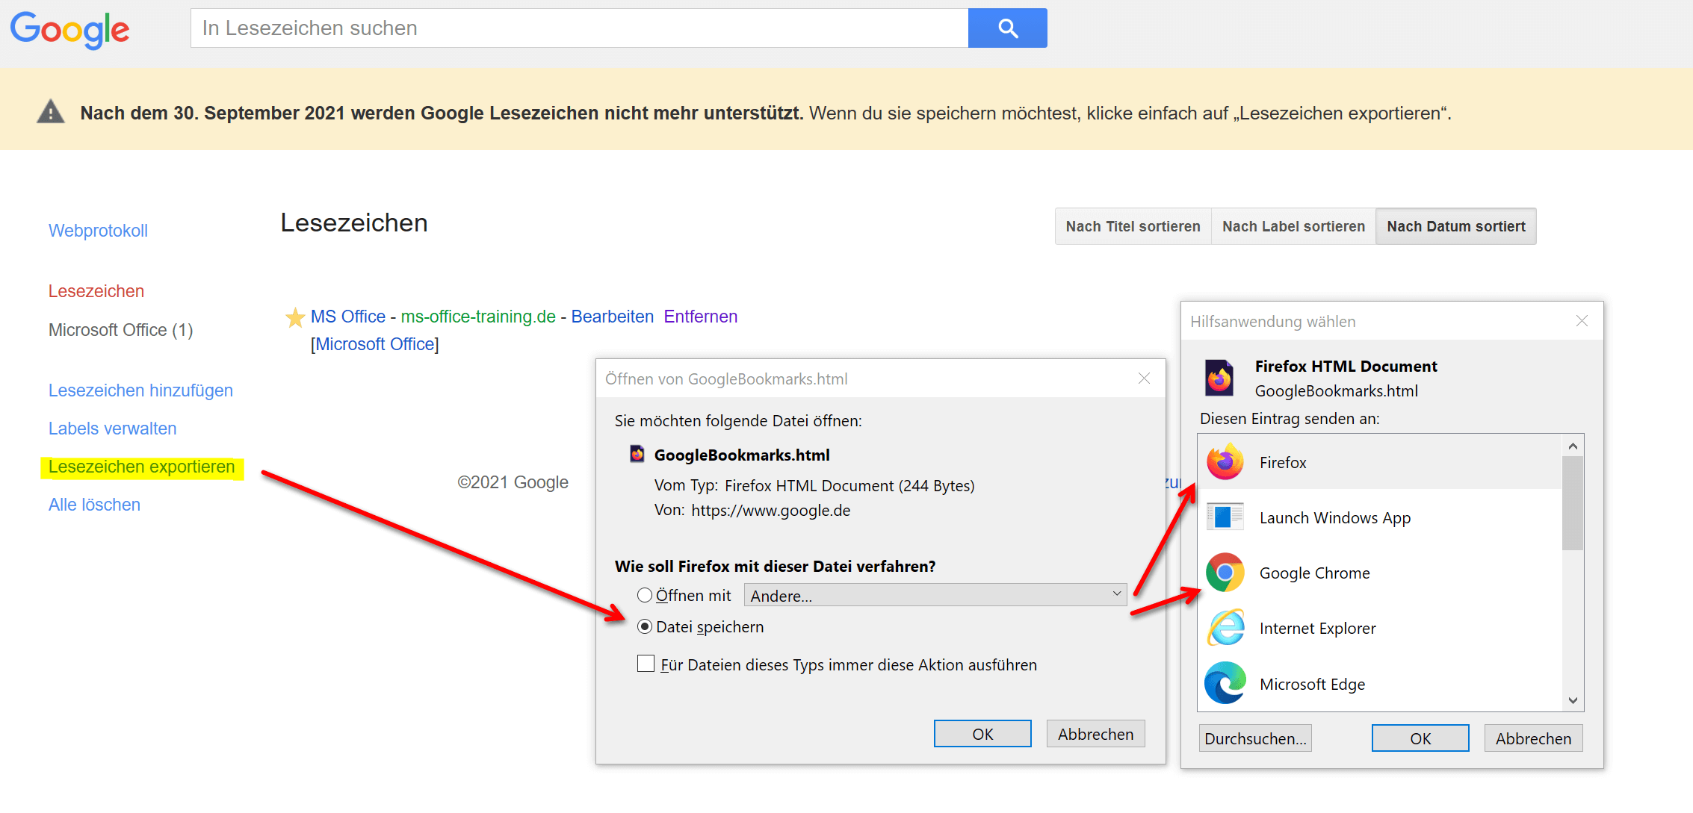
Task: Click Alle löschen link
Action: point(94,505)
